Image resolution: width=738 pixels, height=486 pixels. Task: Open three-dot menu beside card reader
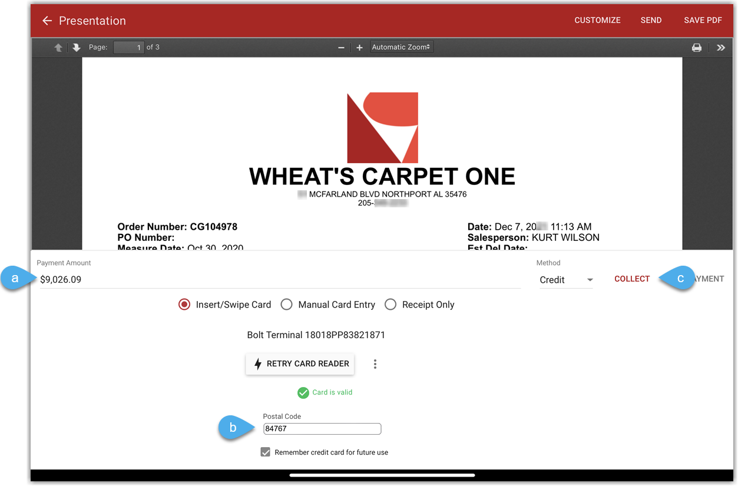(375, 364)
